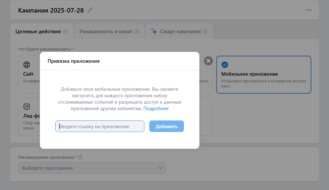This screenshot has width=329, height=190.
Task: Open the Подробнее link
Action: pos(156,109)
